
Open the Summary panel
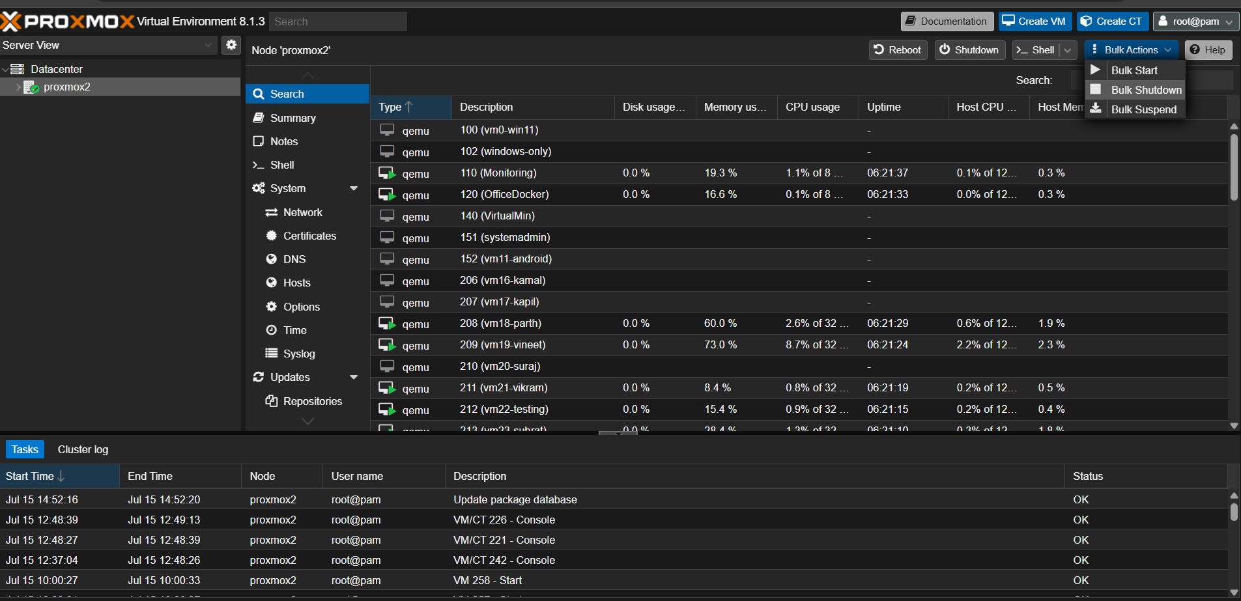(x=307, y=118)
